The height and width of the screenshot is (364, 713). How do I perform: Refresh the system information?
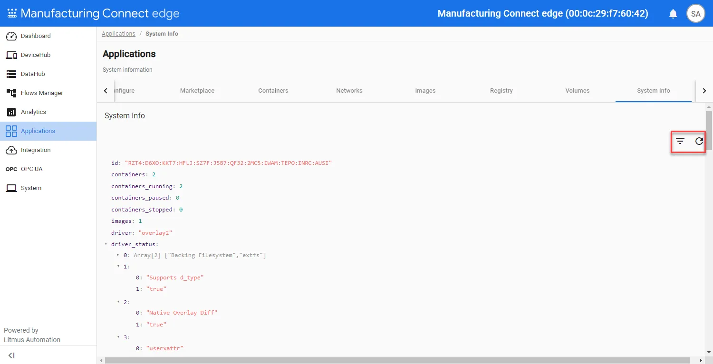click(699, 141)
